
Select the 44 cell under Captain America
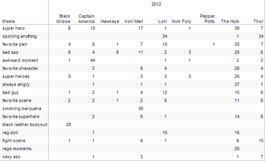coord(93,60)
